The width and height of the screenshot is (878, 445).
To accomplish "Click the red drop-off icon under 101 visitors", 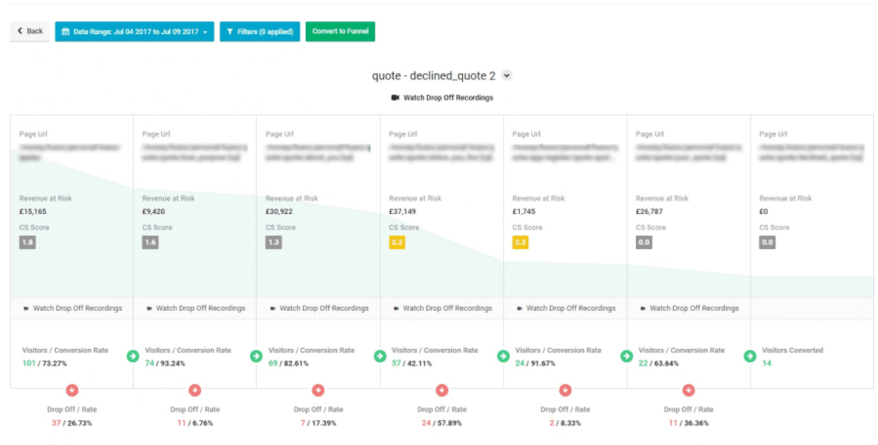I will tap(72, 390).
